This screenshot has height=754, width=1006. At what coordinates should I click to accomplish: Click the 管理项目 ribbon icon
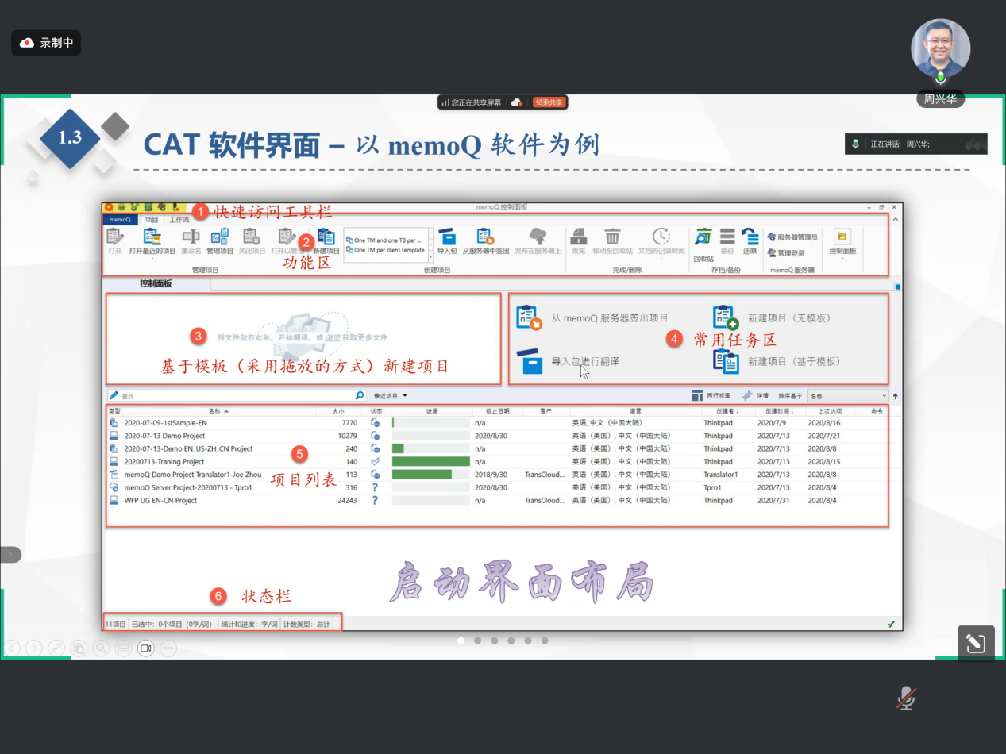[220, 238]
